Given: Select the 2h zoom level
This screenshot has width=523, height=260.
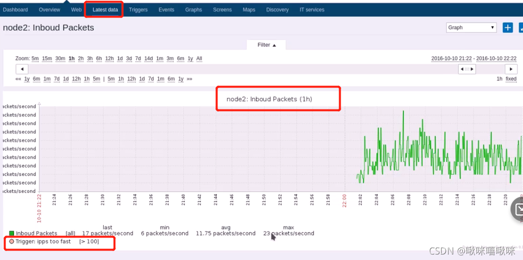Looking at the screenshot, I should (x=81, y=58).
